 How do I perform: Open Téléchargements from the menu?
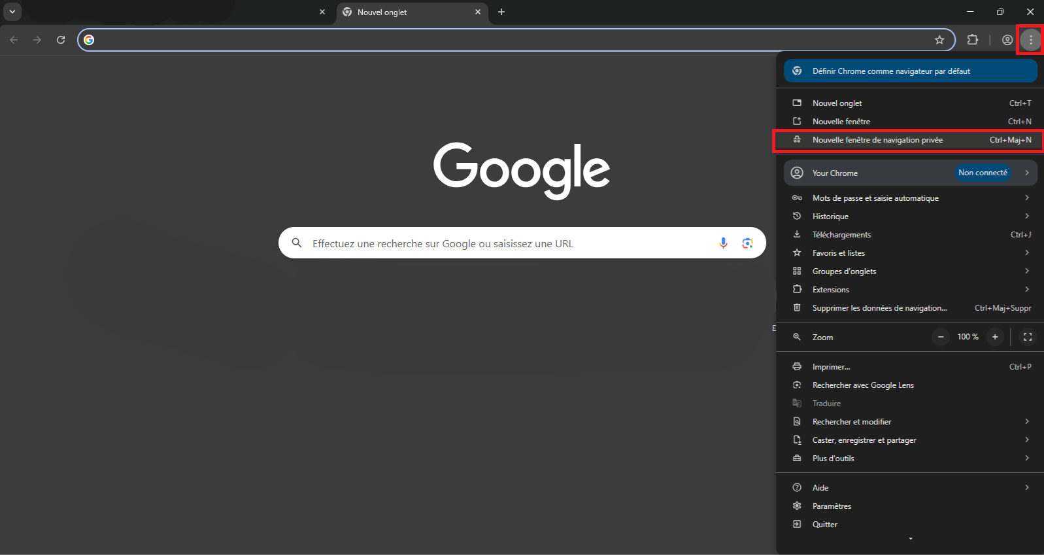click(911, 235)
